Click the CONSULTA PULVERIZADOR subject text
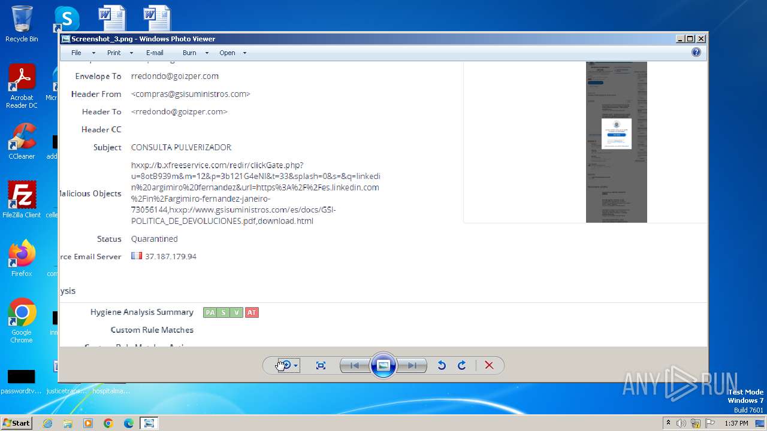Image resolution: width=767 pixels, height=431 pixels. pos(181,147)
